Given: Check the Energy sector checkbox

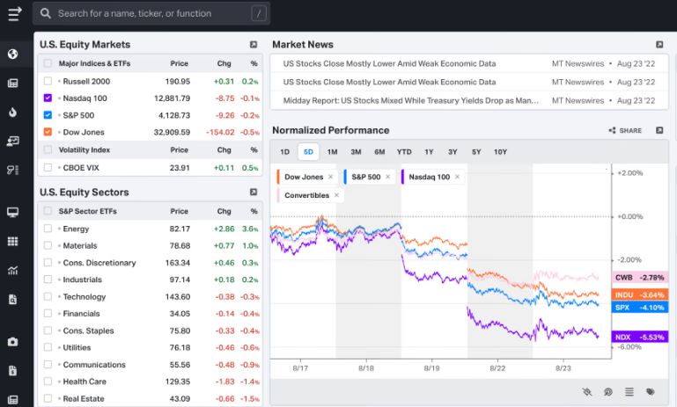Looking at the screenshot, I should 48,229.
